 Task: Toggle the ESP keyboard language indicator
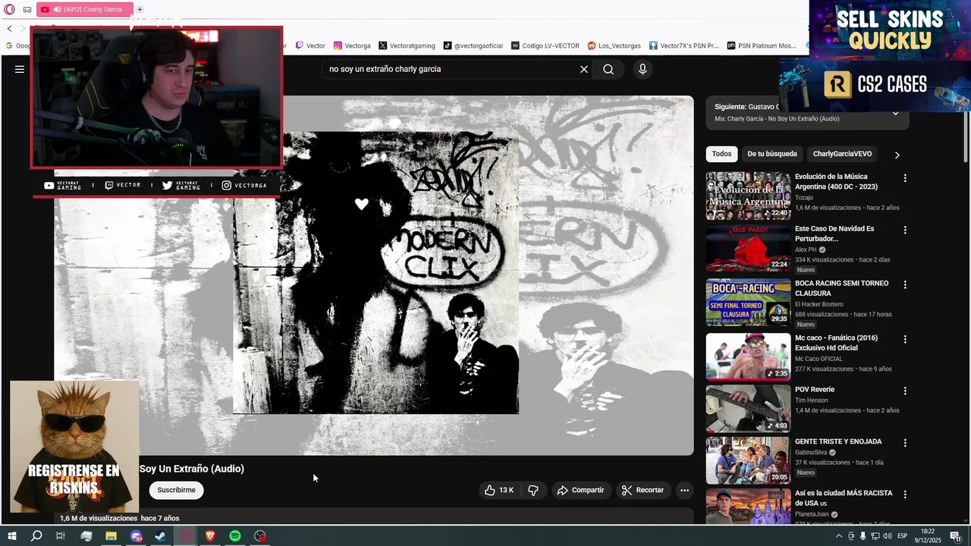(903, 536)
